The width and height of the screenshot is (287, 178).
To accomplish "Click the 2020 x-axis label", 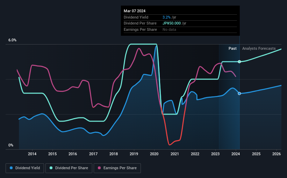I will (x=154, y=154).
